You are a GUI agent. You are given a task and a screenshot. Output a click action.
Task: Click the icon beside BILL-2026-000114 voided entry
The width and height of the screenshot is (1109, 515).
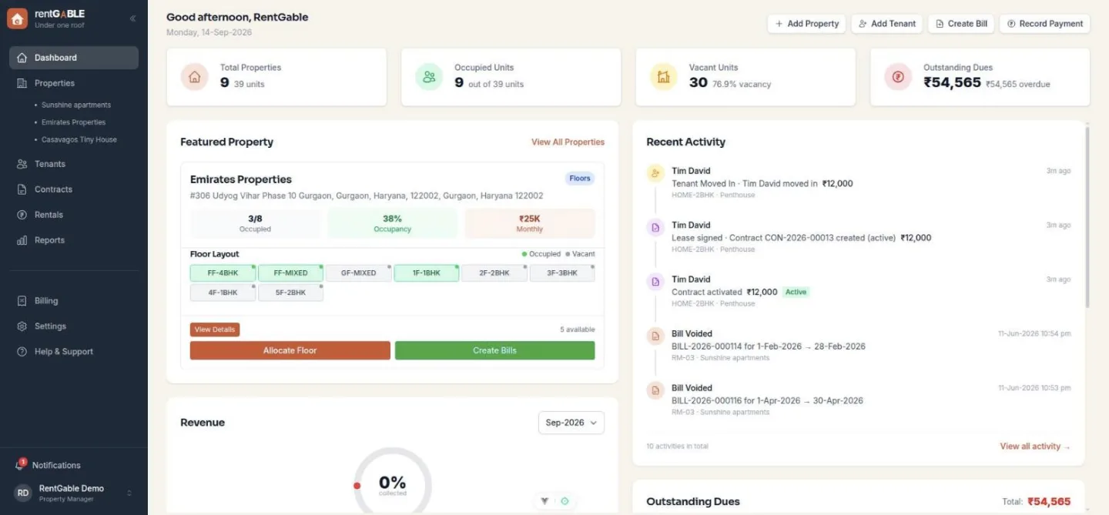tap(655, 336)
